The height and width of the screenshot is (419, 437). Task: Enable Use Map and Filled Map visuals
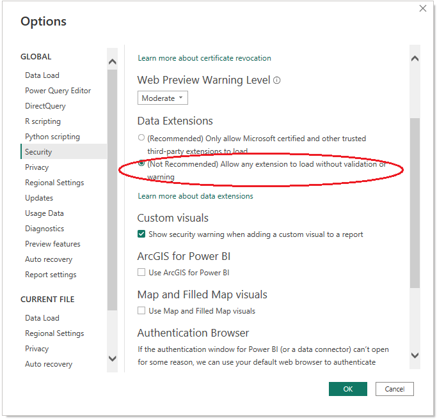pyautogui.click(x=141, y=311)
